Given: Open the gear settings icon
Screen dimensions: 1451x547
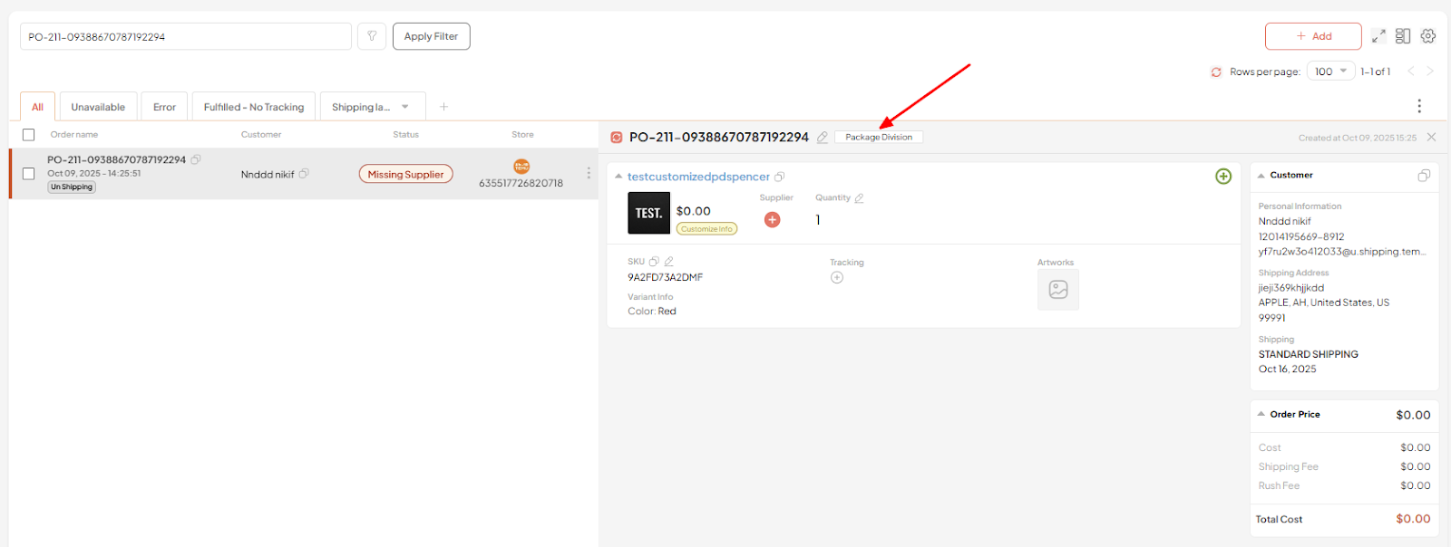Looking at the screenshot, I should tap(1428, 36).
